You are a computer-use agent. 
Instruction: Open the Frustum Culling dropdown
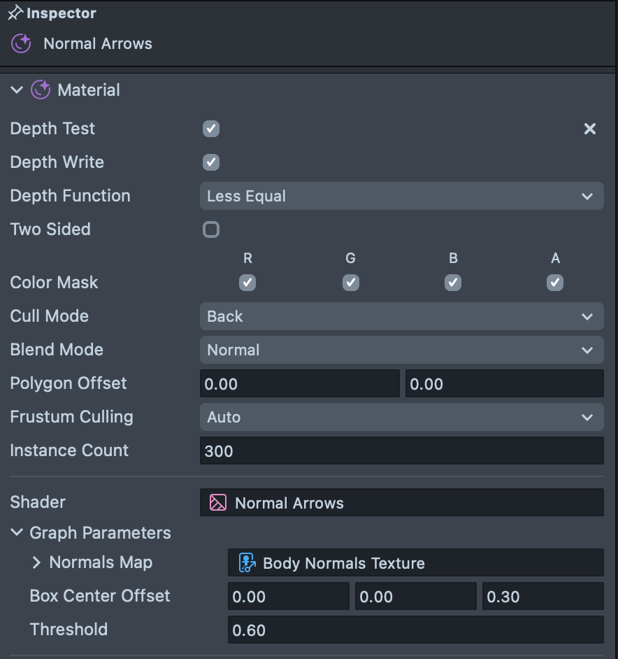click(401, 417)
